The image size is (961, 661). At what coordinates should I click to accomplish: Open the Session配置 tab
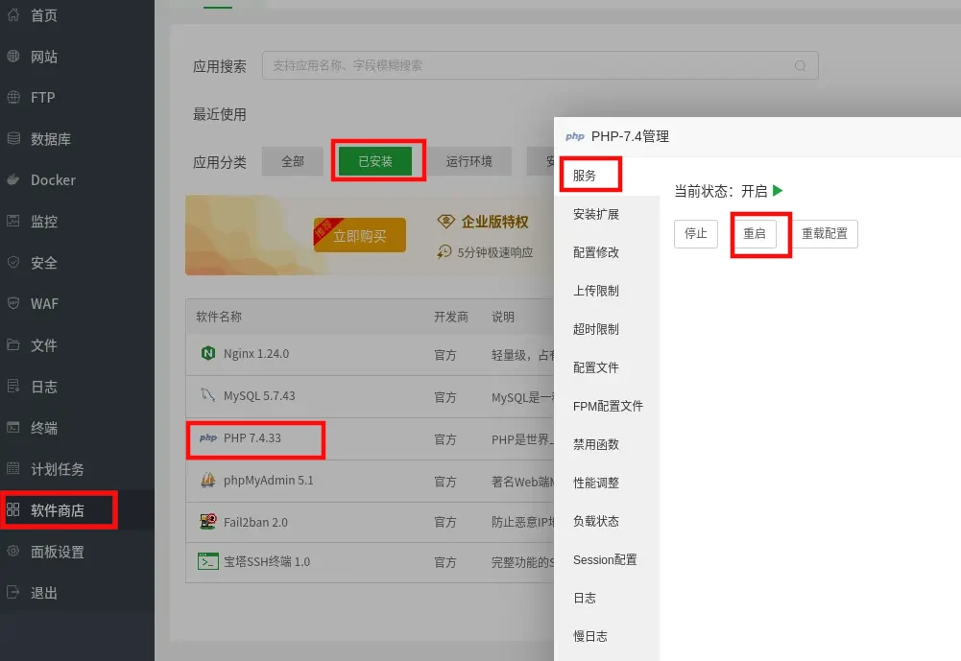(607, 560)
